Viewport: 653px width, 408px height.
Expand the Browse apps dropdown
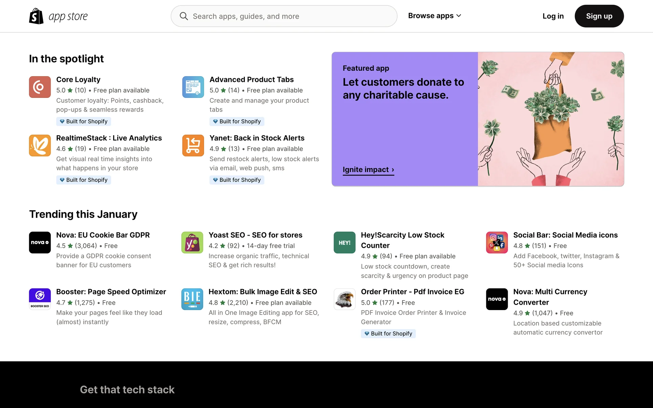(x=435, y=16)
